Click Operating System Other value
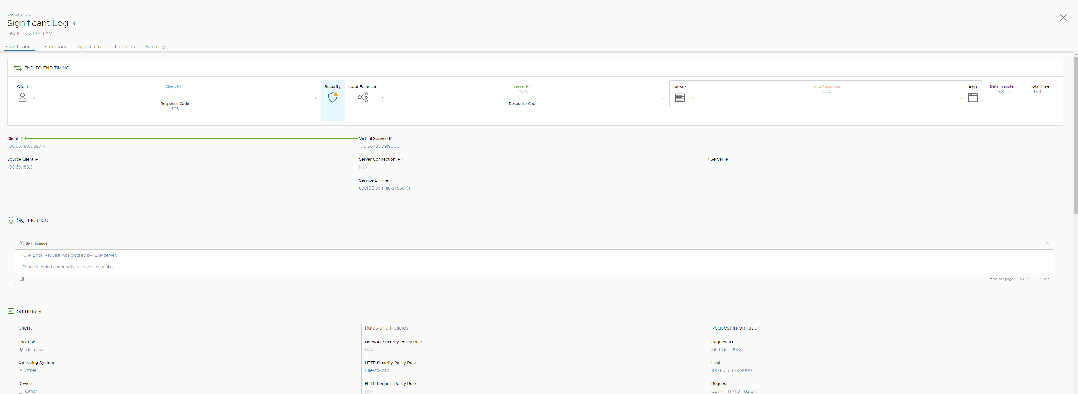This screenshot has height=394, width=1078. coord(31,371)
